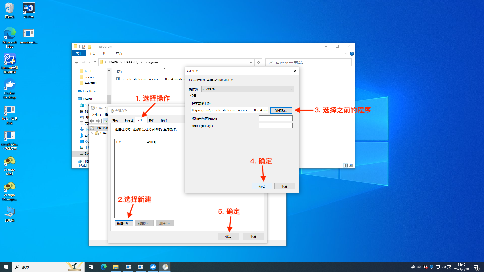Screen dimensions: 484x272
Task: Open Lenovo driver management desktop icon
Action: pyautogui.click(x=10, y=63)
